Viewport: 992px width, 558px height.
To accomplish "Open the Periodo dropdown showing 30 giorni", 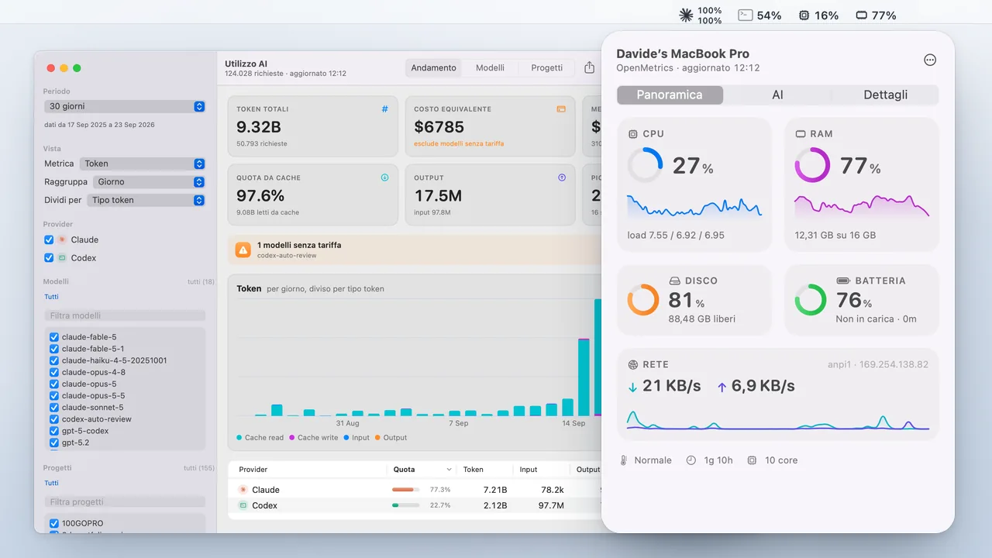I will (x=125, y=106).
